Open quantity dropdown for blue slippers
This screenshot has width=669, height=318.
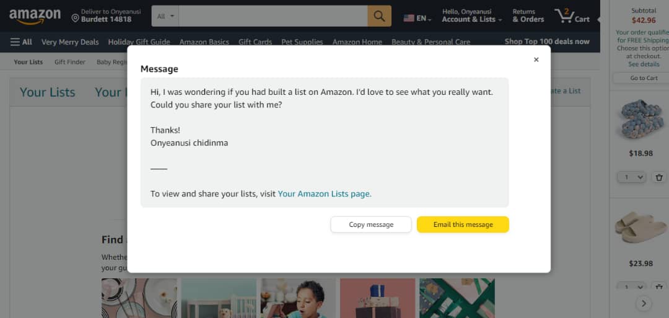pos(631,177)
